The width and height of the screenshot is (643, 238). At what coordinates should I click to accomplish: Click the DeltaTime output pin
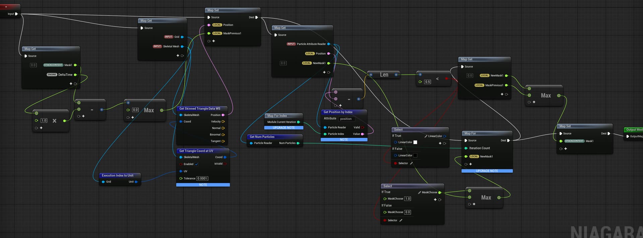tap(75, 75)
